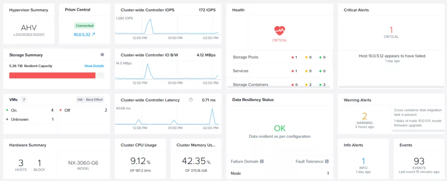The width and height of the screenshot is (447, 181).
Task: Select the Services health row
Action: click(x=279, y=71)
